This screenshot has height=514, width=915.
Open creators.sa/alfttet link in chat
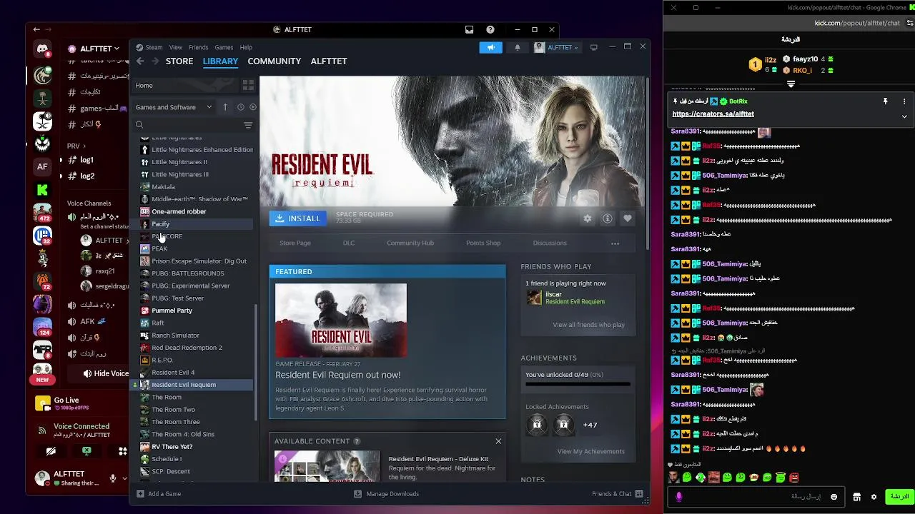click(713, 114)
